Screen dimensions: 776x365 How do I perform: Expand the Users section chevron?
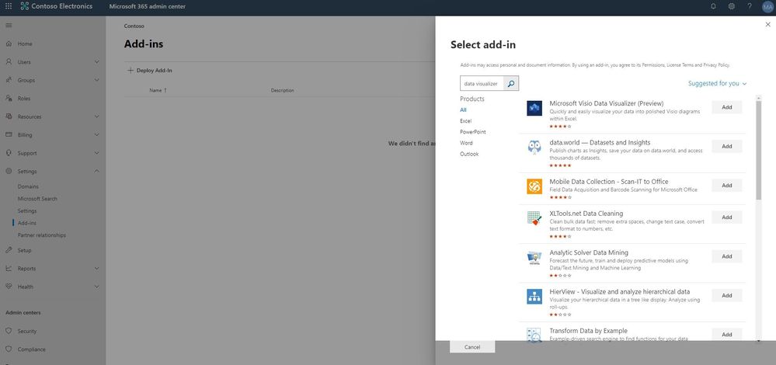pos(96,62)
